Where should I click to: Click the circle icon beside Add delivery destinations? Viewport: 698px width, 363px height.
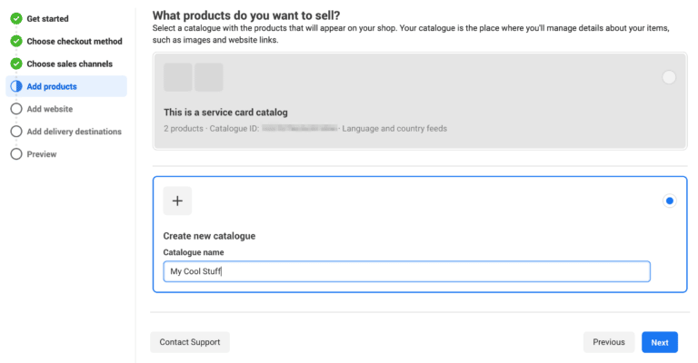coord(16,132)
